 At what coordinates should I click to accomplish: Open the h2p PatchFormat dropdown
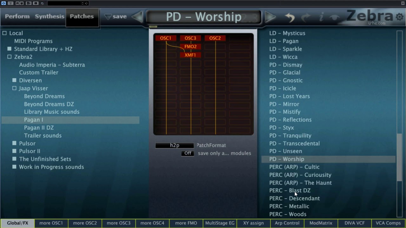(x=174, y=145)
